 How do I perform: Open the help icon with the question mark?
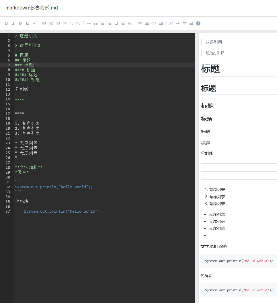pos(198,23)
